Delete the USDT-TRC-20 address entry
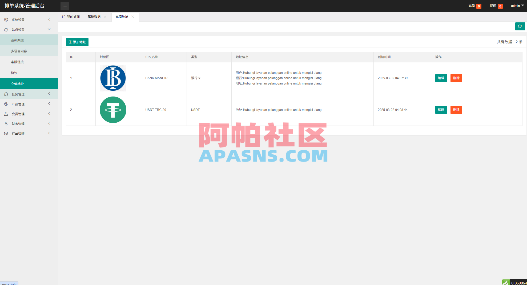The height and width of the screenshot is (285, 527). coord(456,110)
